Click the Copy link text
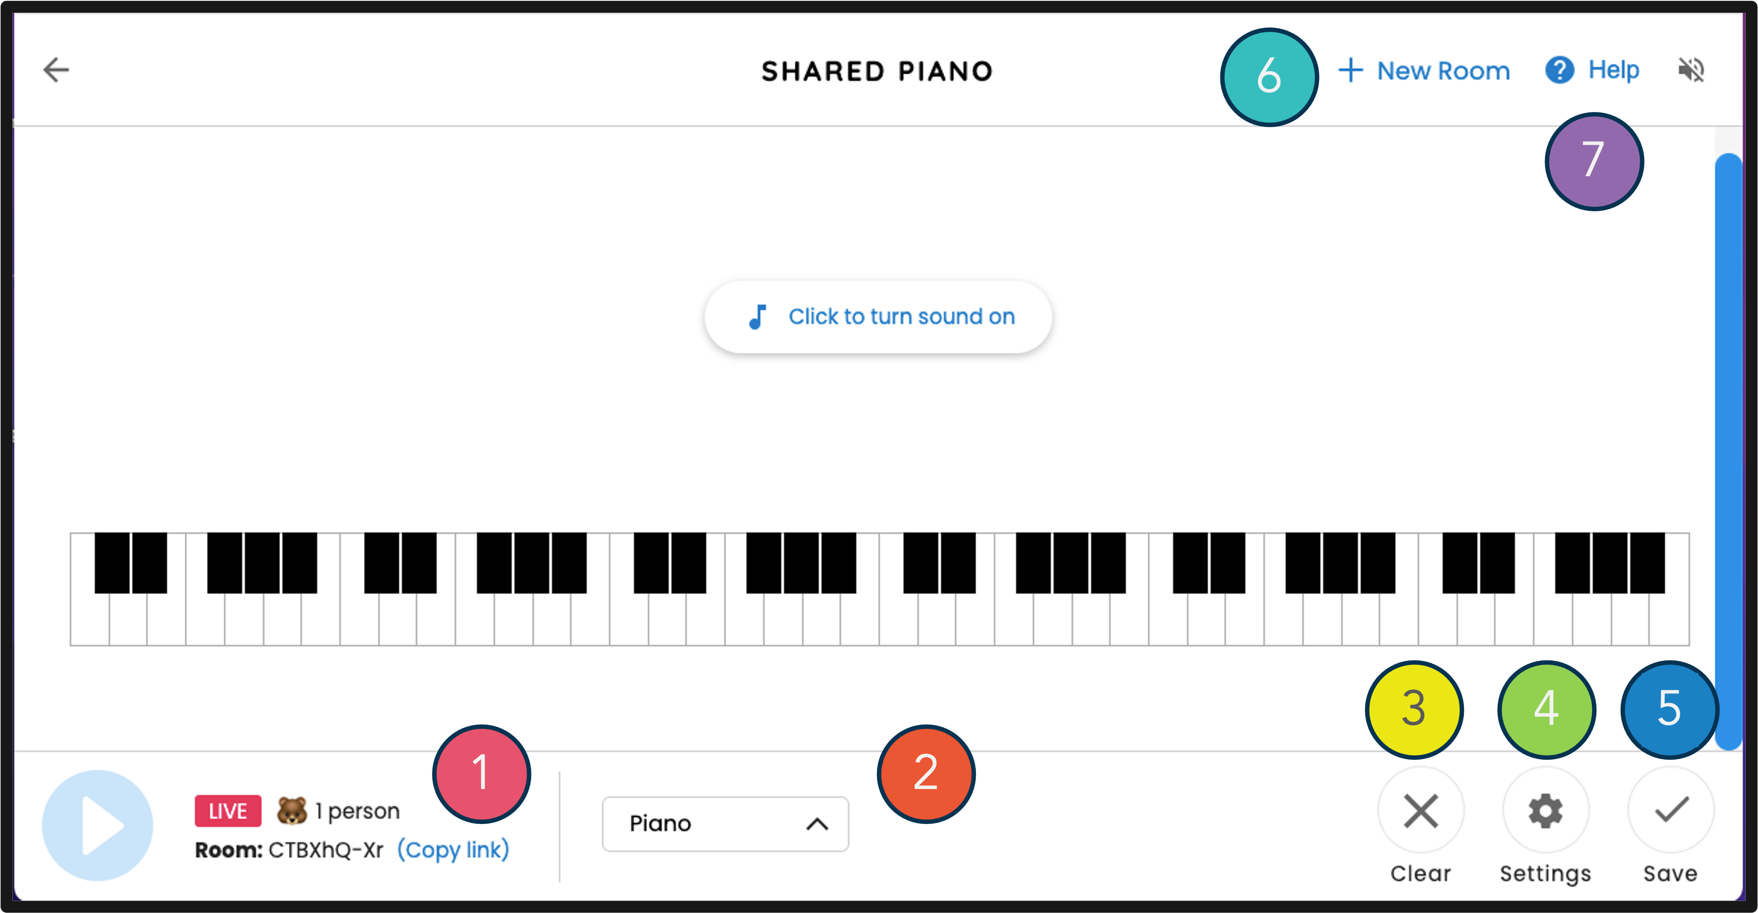This screenshot has width=1758, height=913. click(x=453, y=850)
